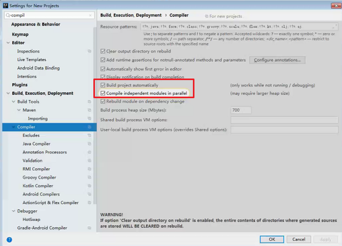Click the magnifier icon in the search box

click(x=8, y=15)
